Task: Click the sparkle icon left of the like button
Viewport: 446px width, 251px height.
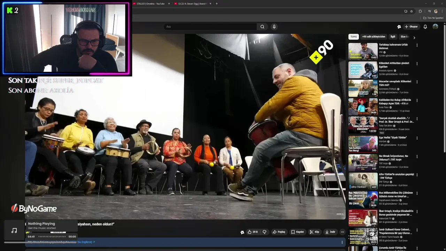Action: point(242,232)
